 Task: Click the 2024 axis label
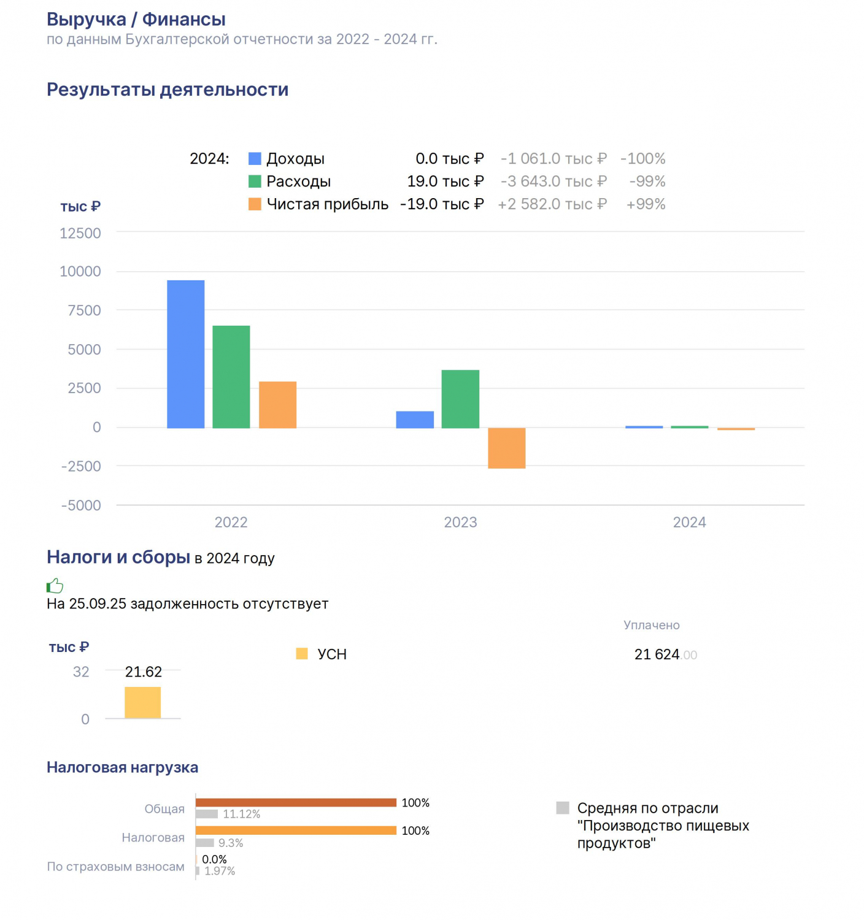(690, 523)
